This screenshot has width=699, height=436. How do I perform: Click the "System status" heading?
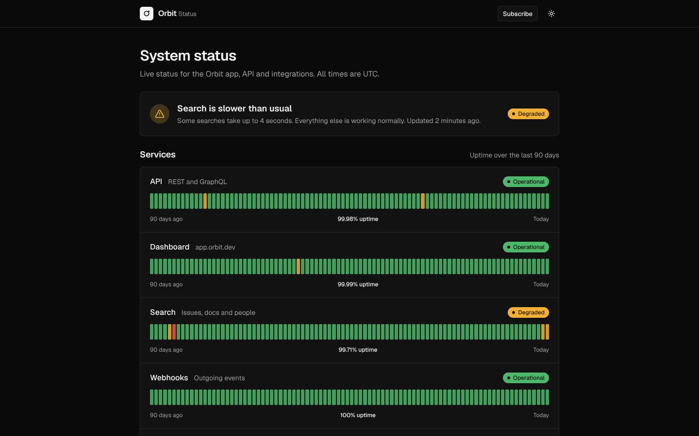188,56
